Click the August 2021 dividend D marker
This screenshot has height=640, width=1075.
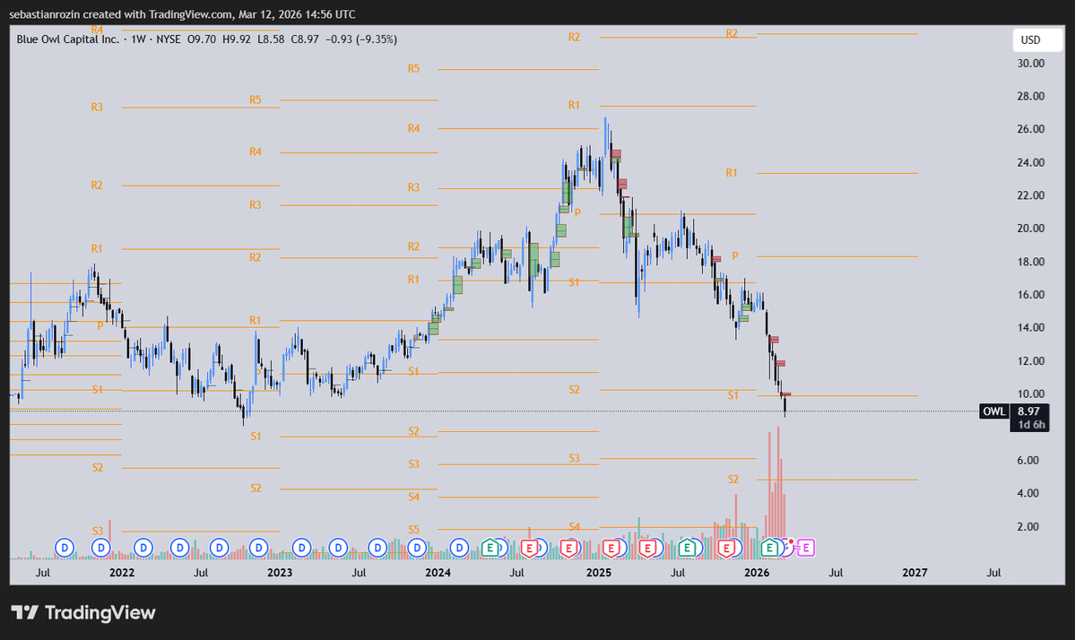(x=64, y=548)
